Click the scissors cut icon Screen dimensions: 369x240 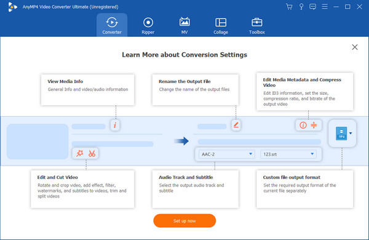(92, 153)
